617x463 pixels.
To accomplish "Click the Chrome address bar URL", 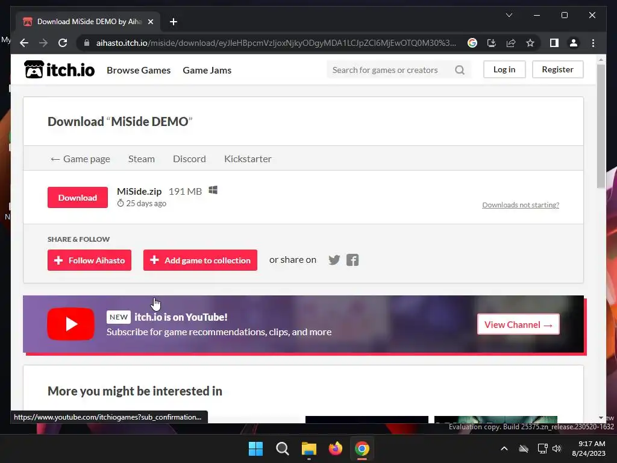I will coord(275,43).
